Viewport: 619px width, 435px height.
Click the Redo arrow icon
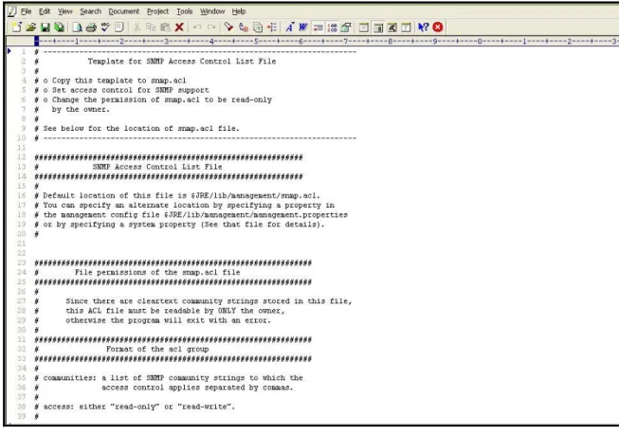point(211,27)
